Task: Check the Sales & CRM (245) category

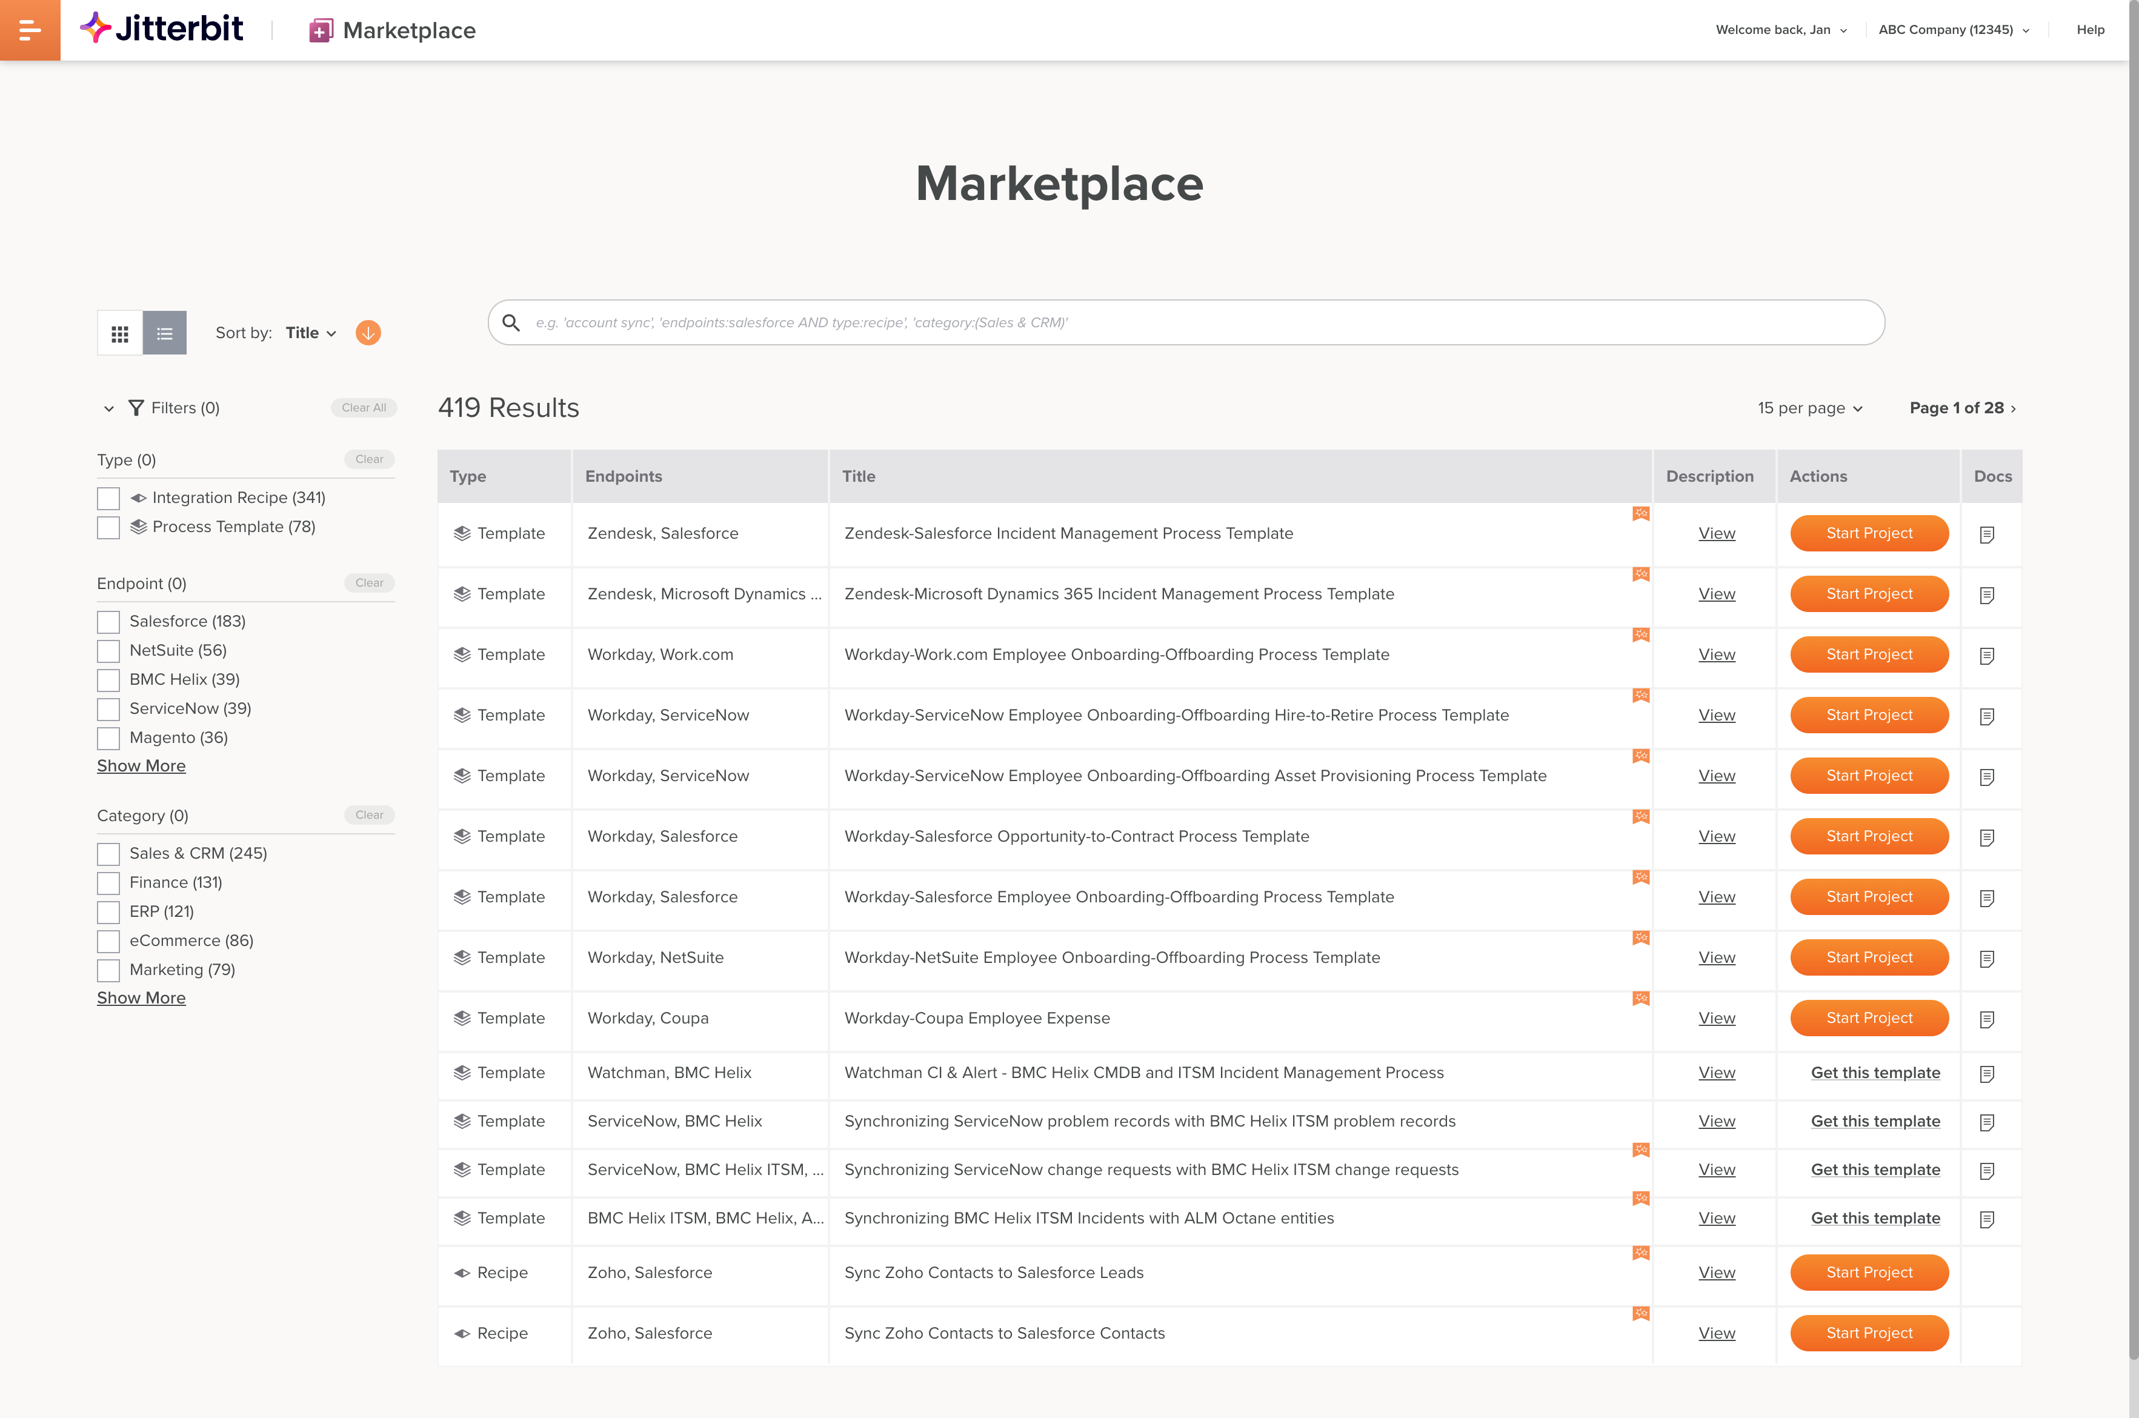Action: coord(108,854)
